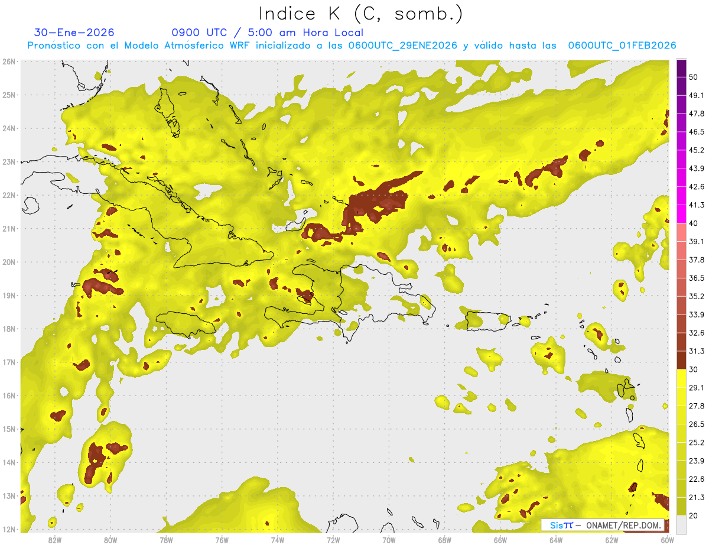Click the "Modelo Atmósferico WRF" forecast text

187,46
